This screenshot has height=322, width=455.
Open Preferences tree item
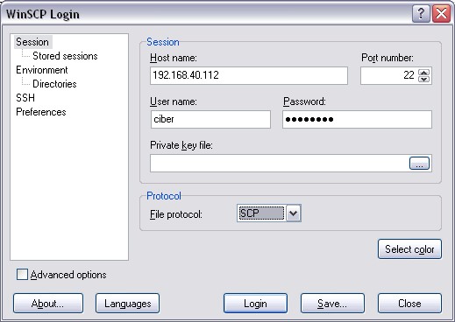pyautogui.click(x=41, y=112)
